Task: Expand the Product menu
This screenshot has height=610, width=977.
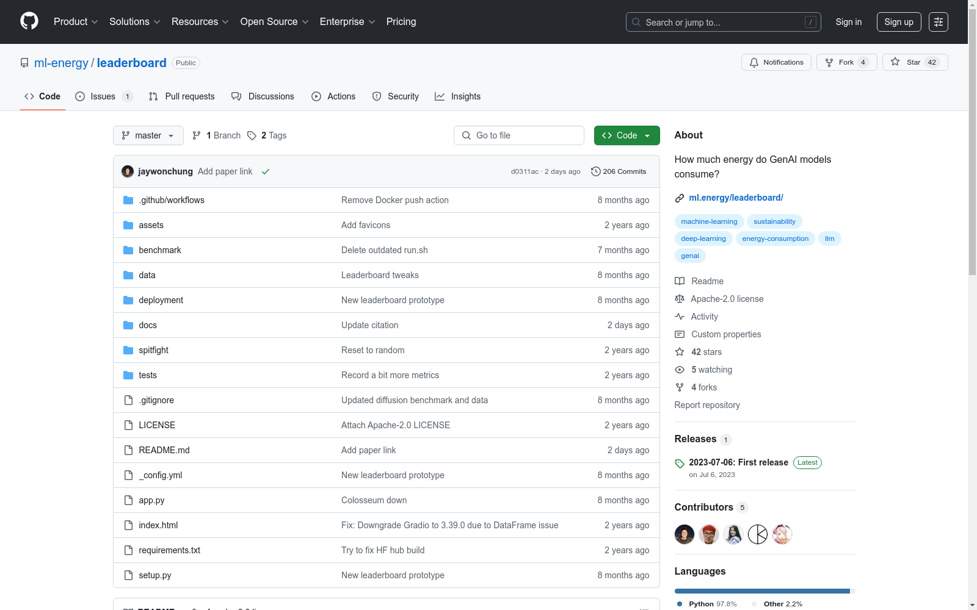Action: click(x=76, y=22)
